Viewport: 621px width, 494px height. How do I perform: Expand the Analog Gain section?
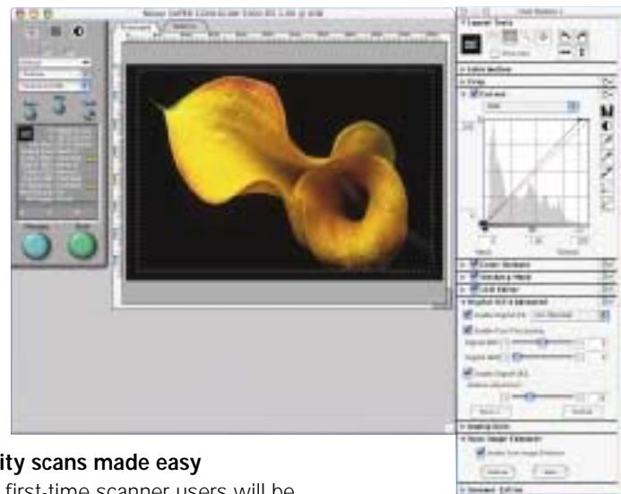point(462,427)
